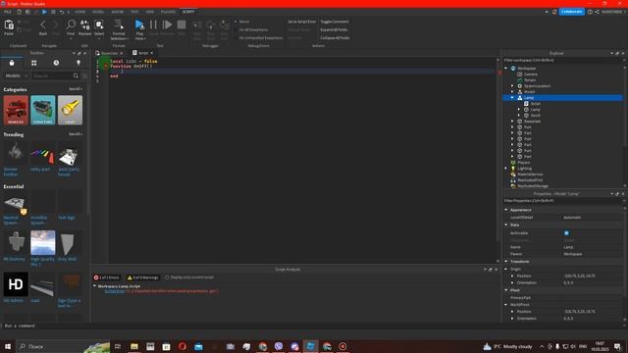Open Windows Start menu

[x=8, y=346]
